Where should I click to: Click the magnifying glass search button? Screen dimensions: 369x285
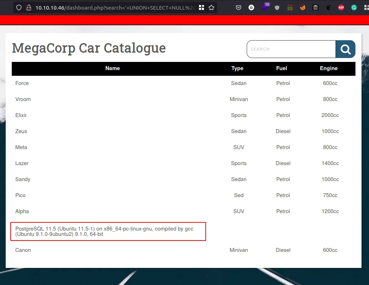345,49
